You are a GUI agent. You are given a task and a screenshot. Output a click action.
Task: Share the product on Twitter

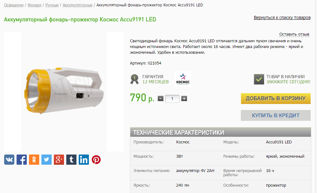pos(47,160)
